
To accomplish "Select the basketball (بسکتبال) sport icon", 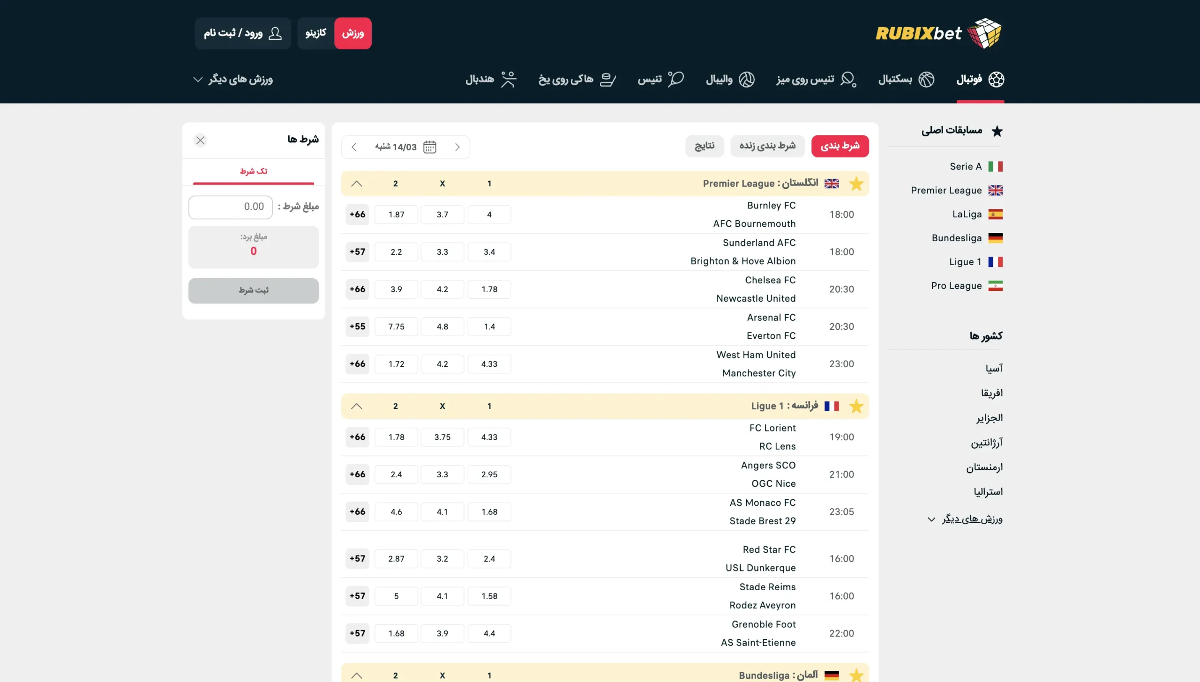I will 925,80.
